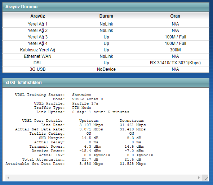Click the Link Uptime value text
The height and width of the screenshot is (185, 213).
coord(101,112)
